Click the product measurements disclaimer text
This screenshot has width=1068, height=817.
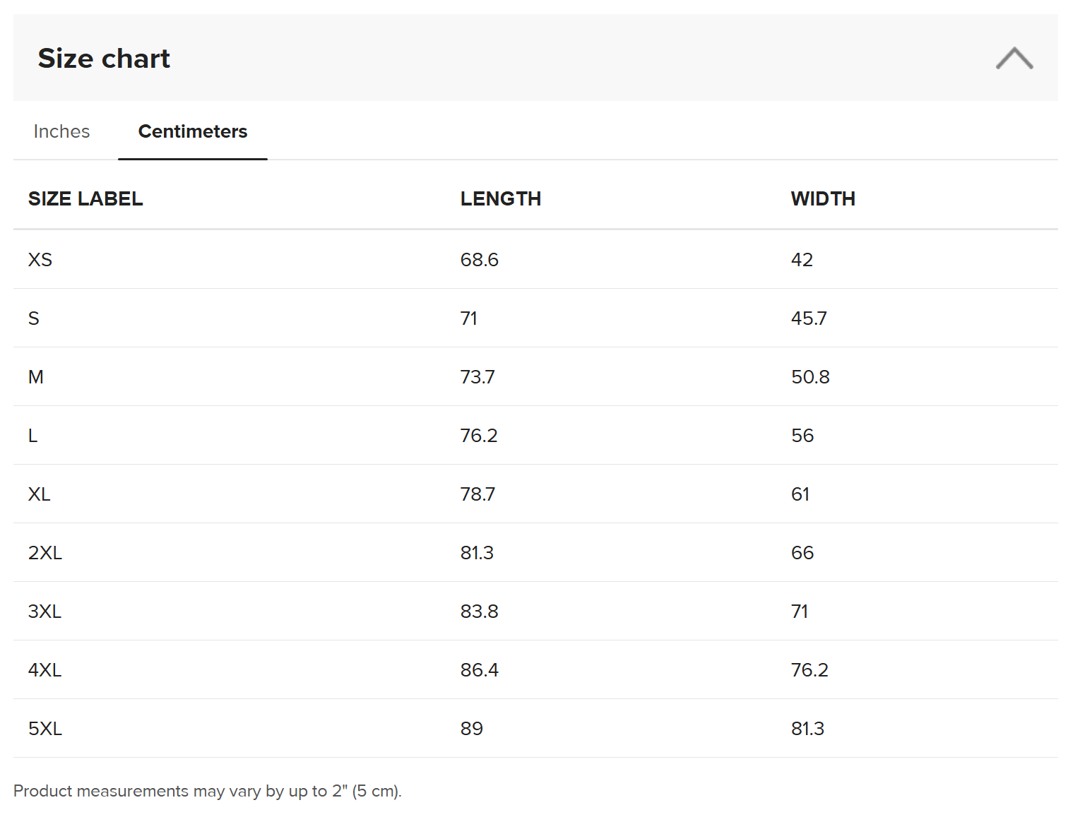[x=207, y=791]
